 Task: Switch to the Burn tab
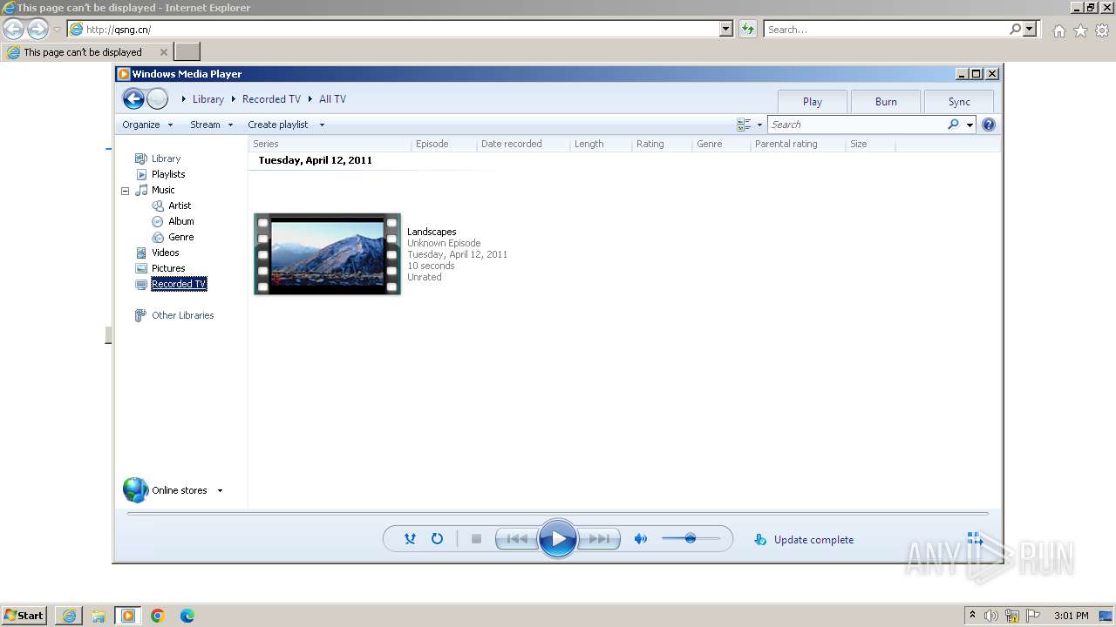pos(886,101)
